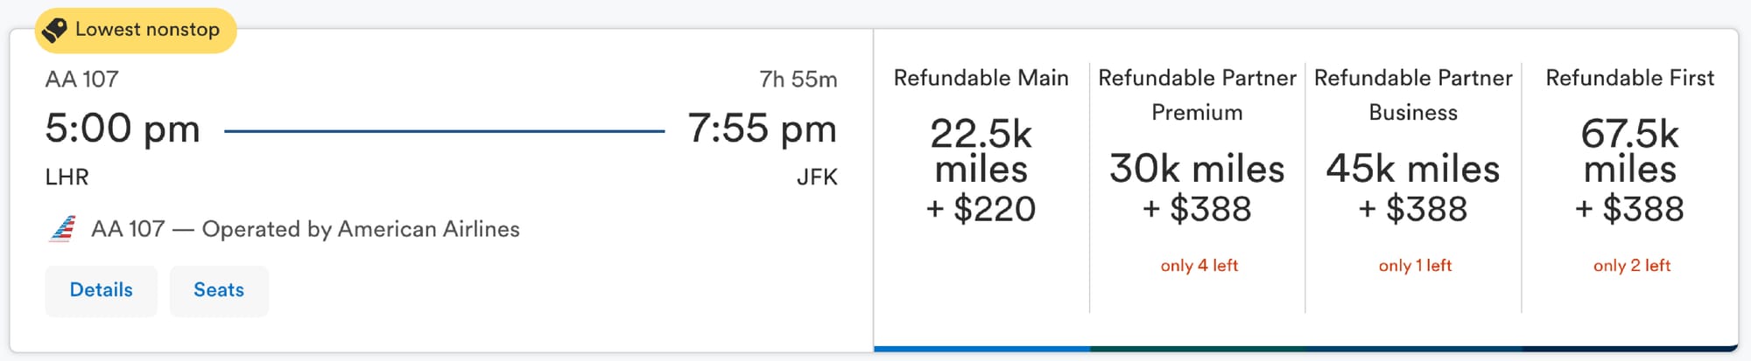Click the 5:00 pm departure time

[x=123, y=128]
